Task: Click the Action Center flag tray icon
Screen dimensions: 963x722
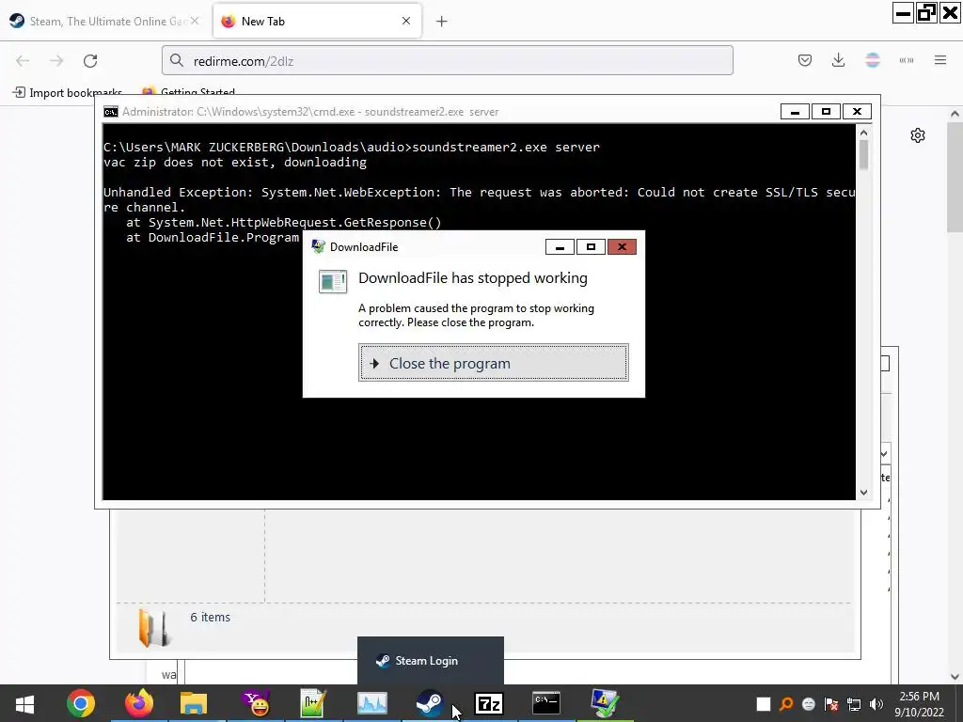Action: click(x=831, y=704)
